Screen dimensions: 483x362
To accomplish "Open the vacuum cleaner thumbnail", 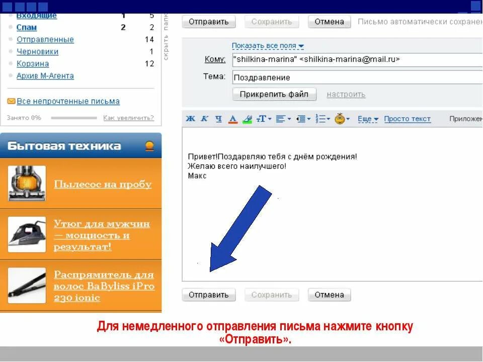I will click(27, 184).
